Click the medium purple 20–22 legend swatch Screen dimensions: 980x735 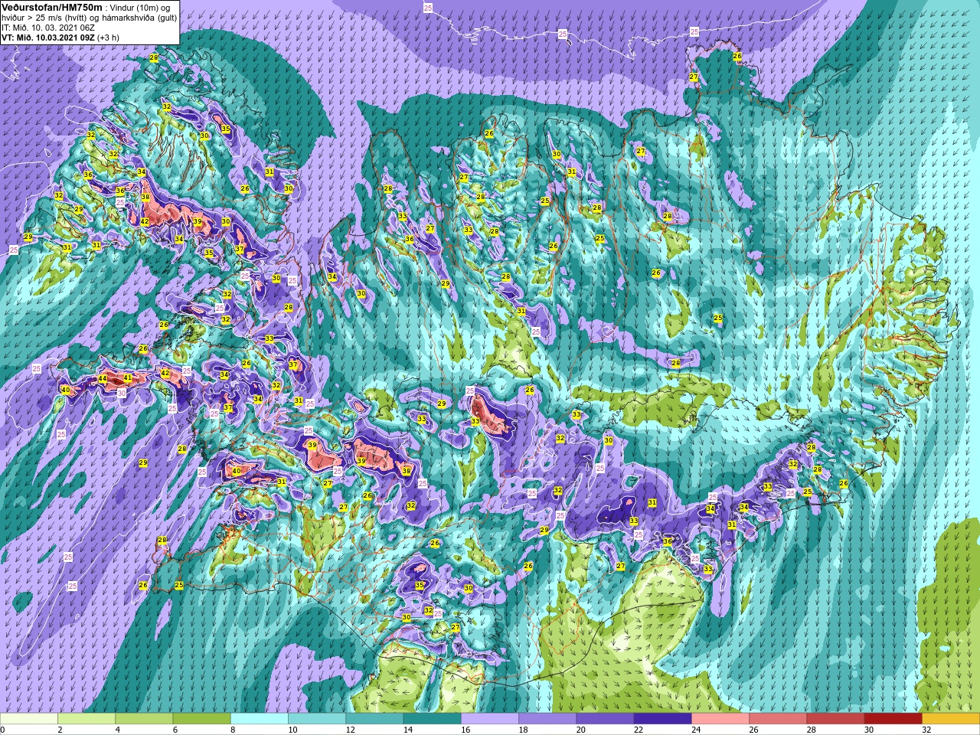[605, 719]
